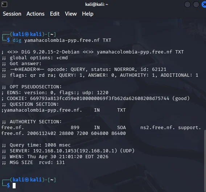Click 'OPT PSEUDOSECTION:' heading
Image resolution: width=206 pixels, height=192 pixels.
click(x=36, y=87)
